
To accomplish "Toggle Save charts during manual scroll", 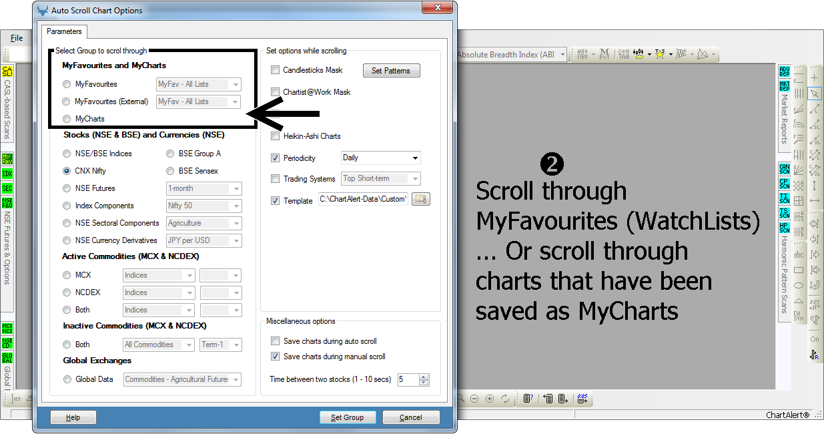I will pos(276,357).
